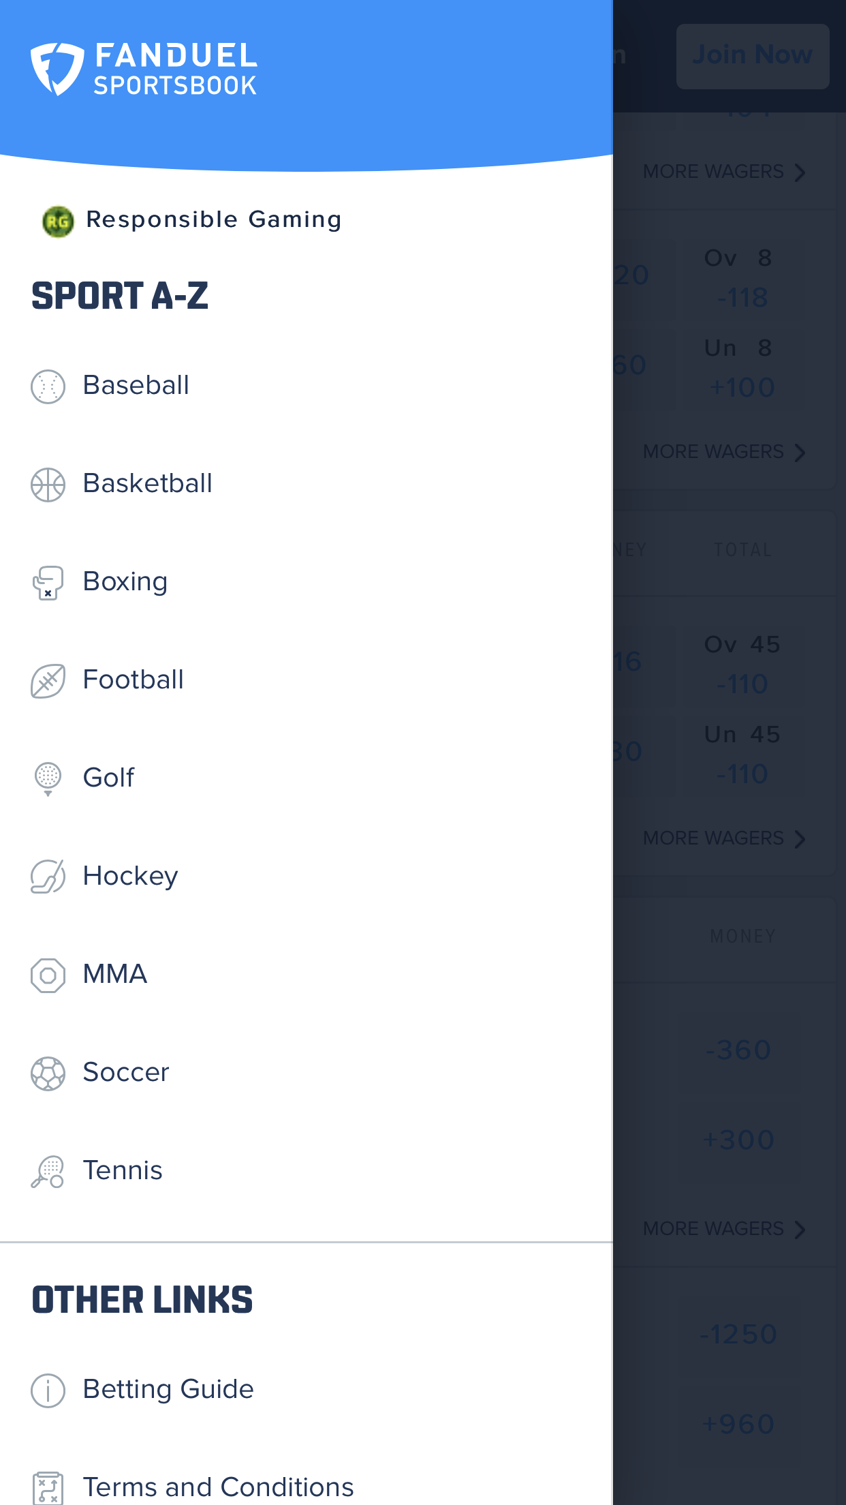Select the Over 8 at -118 odds

coord(741,278)
